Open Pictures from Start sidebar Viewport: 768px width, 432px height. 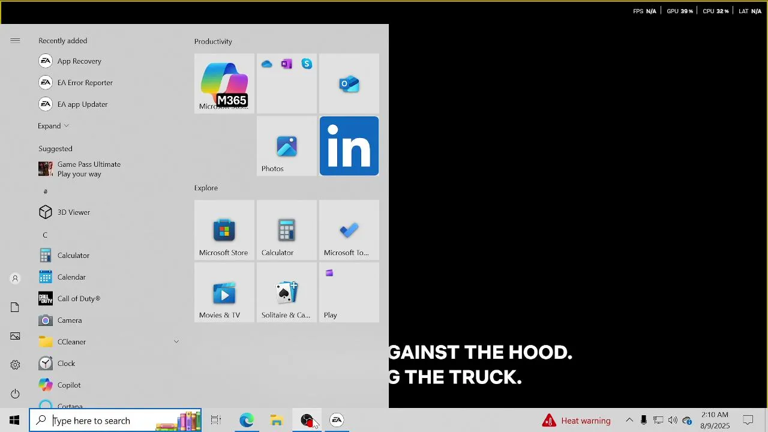click(15, 336)
